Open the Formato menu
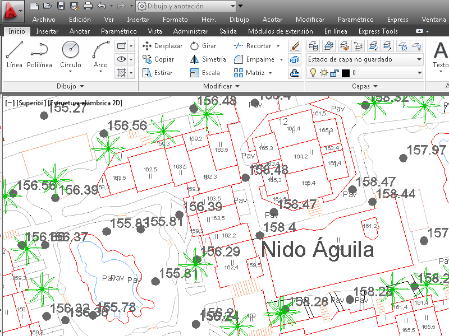The width and height of the screenshot is (449, 336). point(175,20)
